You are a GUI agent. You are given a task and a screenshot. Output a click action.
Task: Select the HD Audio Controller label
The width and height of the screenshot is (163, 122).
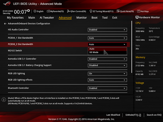[18, 30]
